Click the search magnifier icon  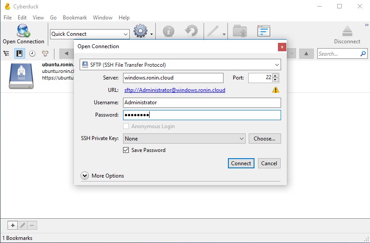pyautogui.click(x=363, y=54)
